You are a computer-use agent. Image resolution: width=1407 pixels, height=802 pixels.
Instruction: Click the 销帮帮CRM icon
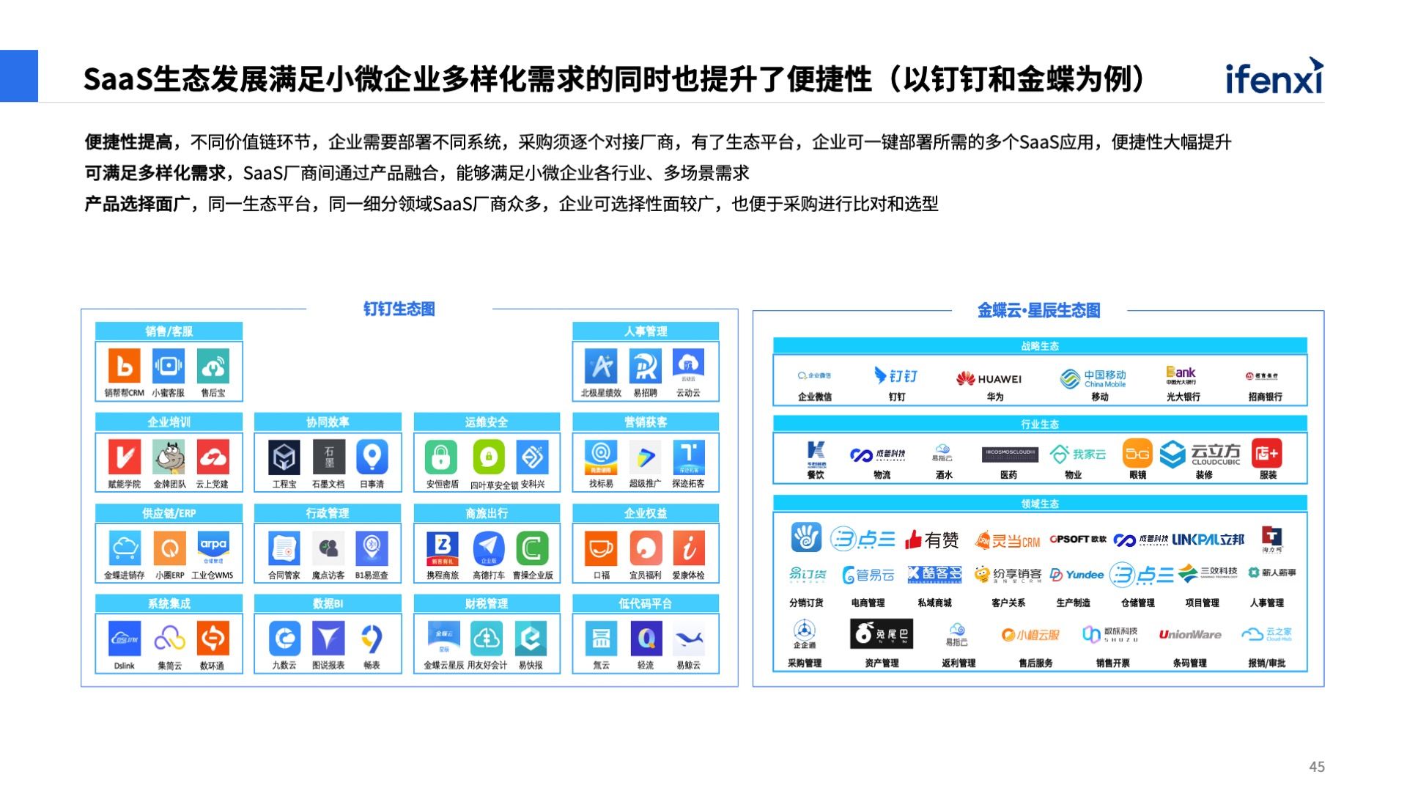point(125,365)
